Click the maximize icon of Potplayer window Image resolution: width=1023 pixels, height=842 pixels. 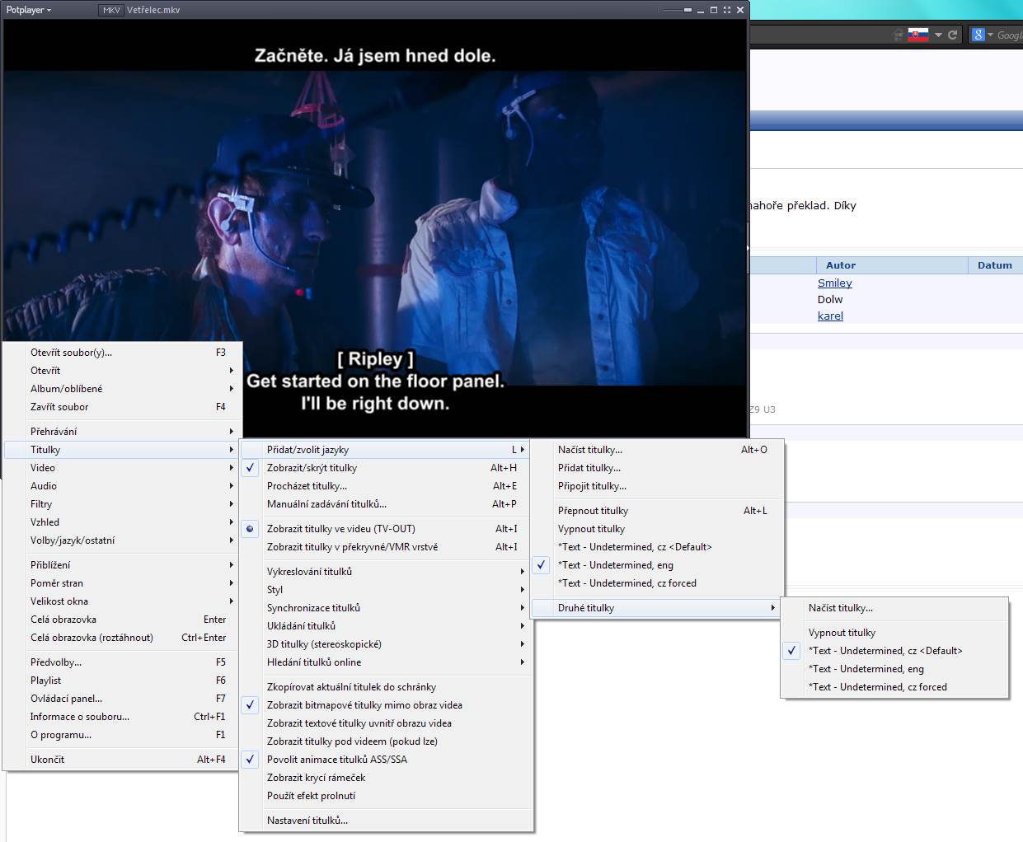click(714, 10)
